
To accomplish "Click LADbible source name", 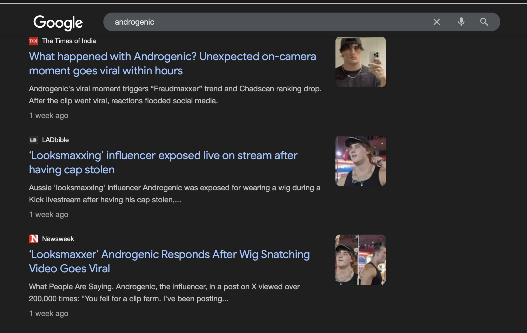I will click(x=56, y=140).
